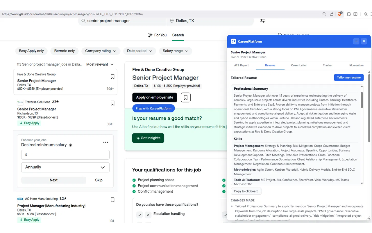Click the Tailor my resume button
372x233 pixels.
coord(349,77)
